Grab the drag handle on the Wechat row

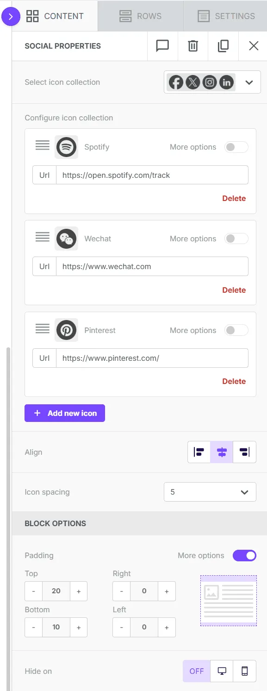(43, 237)
